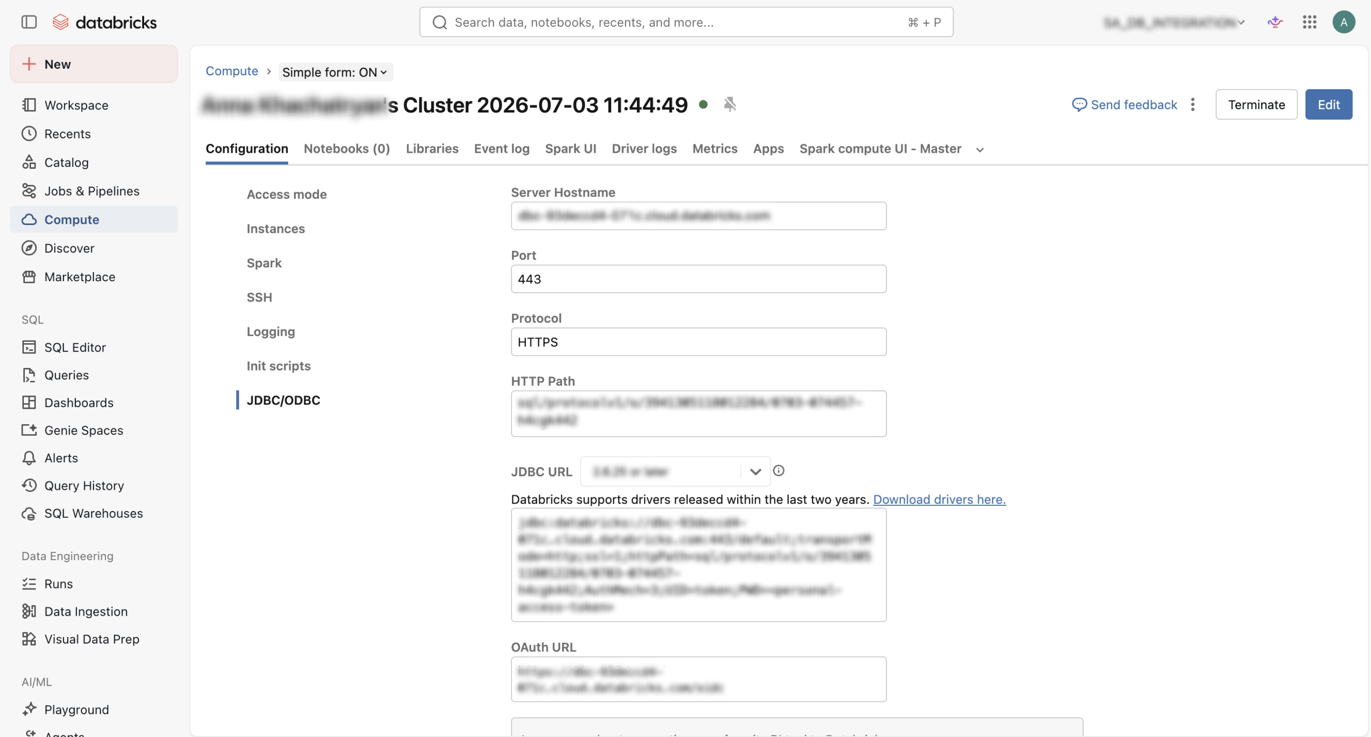The height and width of the screenshot is (737, 1371).
Task: Open Workspace from the sidebar
Action: coord(94,105)
